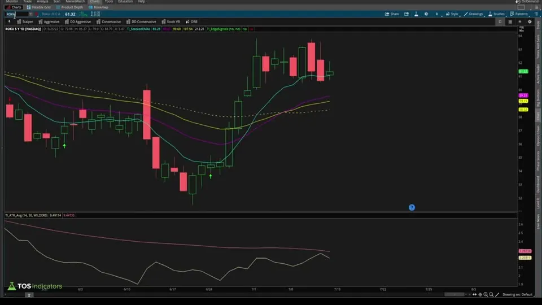This screenshot has height=305, width=542.
Task: Click the list menu icon after Patterns
Action: coord(536,14)
